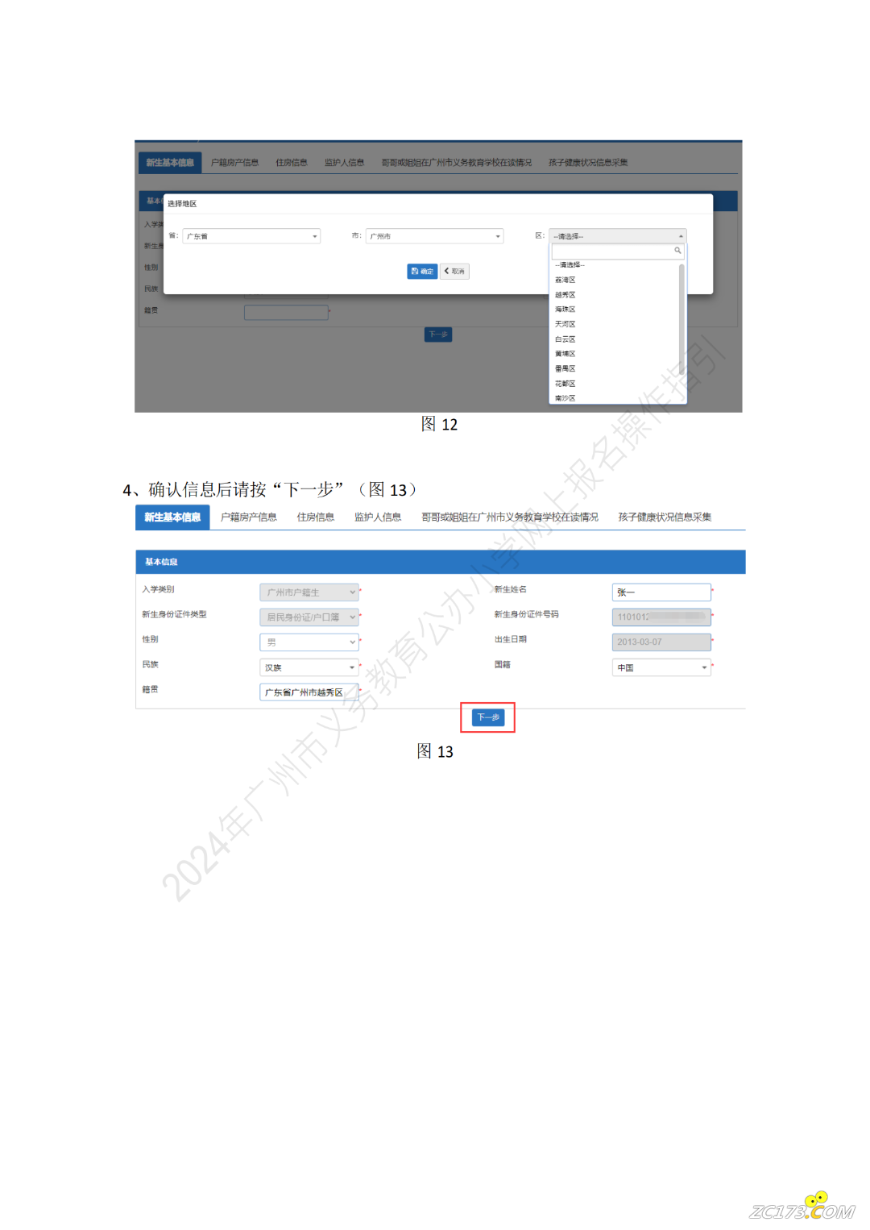Select 户籍房产信息 tab in Figure 12
Viewport: 870px width, 1230px height.
pos(234,163)
